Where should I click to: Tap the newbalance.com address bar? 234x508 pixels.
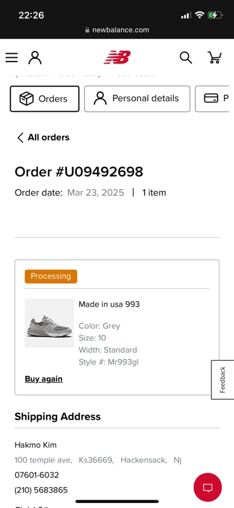click(117, 30)
